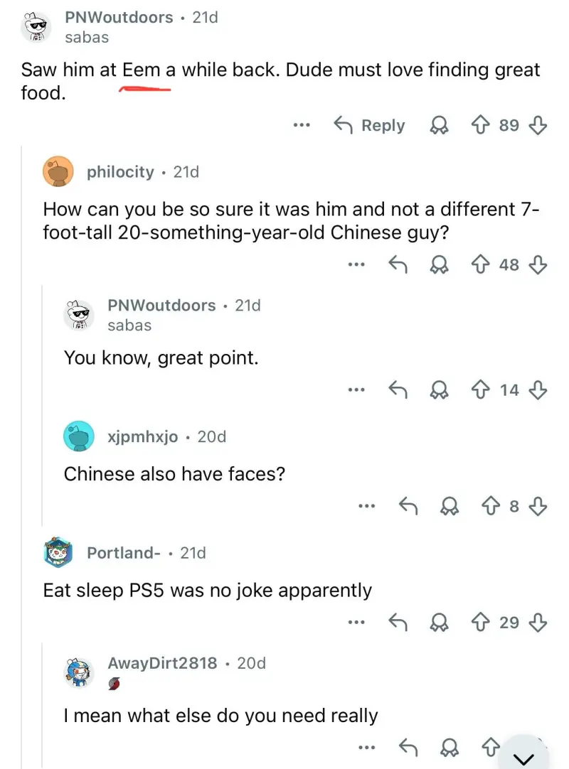Click Reply on the top comment

pyautogui.click(x=371, y=126)
